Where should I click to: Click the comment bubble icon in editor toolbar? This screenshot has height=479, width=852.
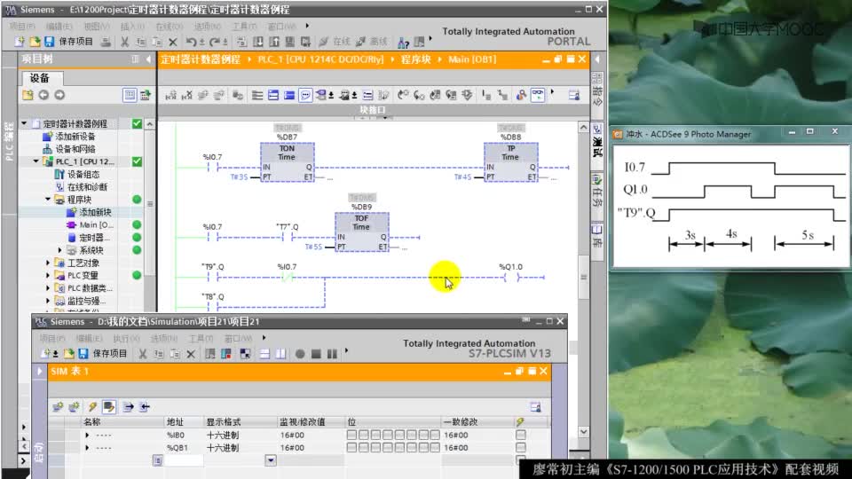(x=305, y=96)
